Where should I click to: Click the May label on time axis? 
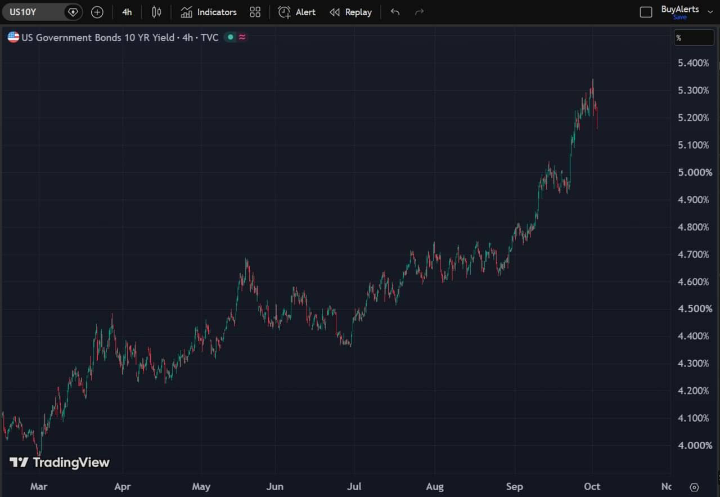point(201,487)
